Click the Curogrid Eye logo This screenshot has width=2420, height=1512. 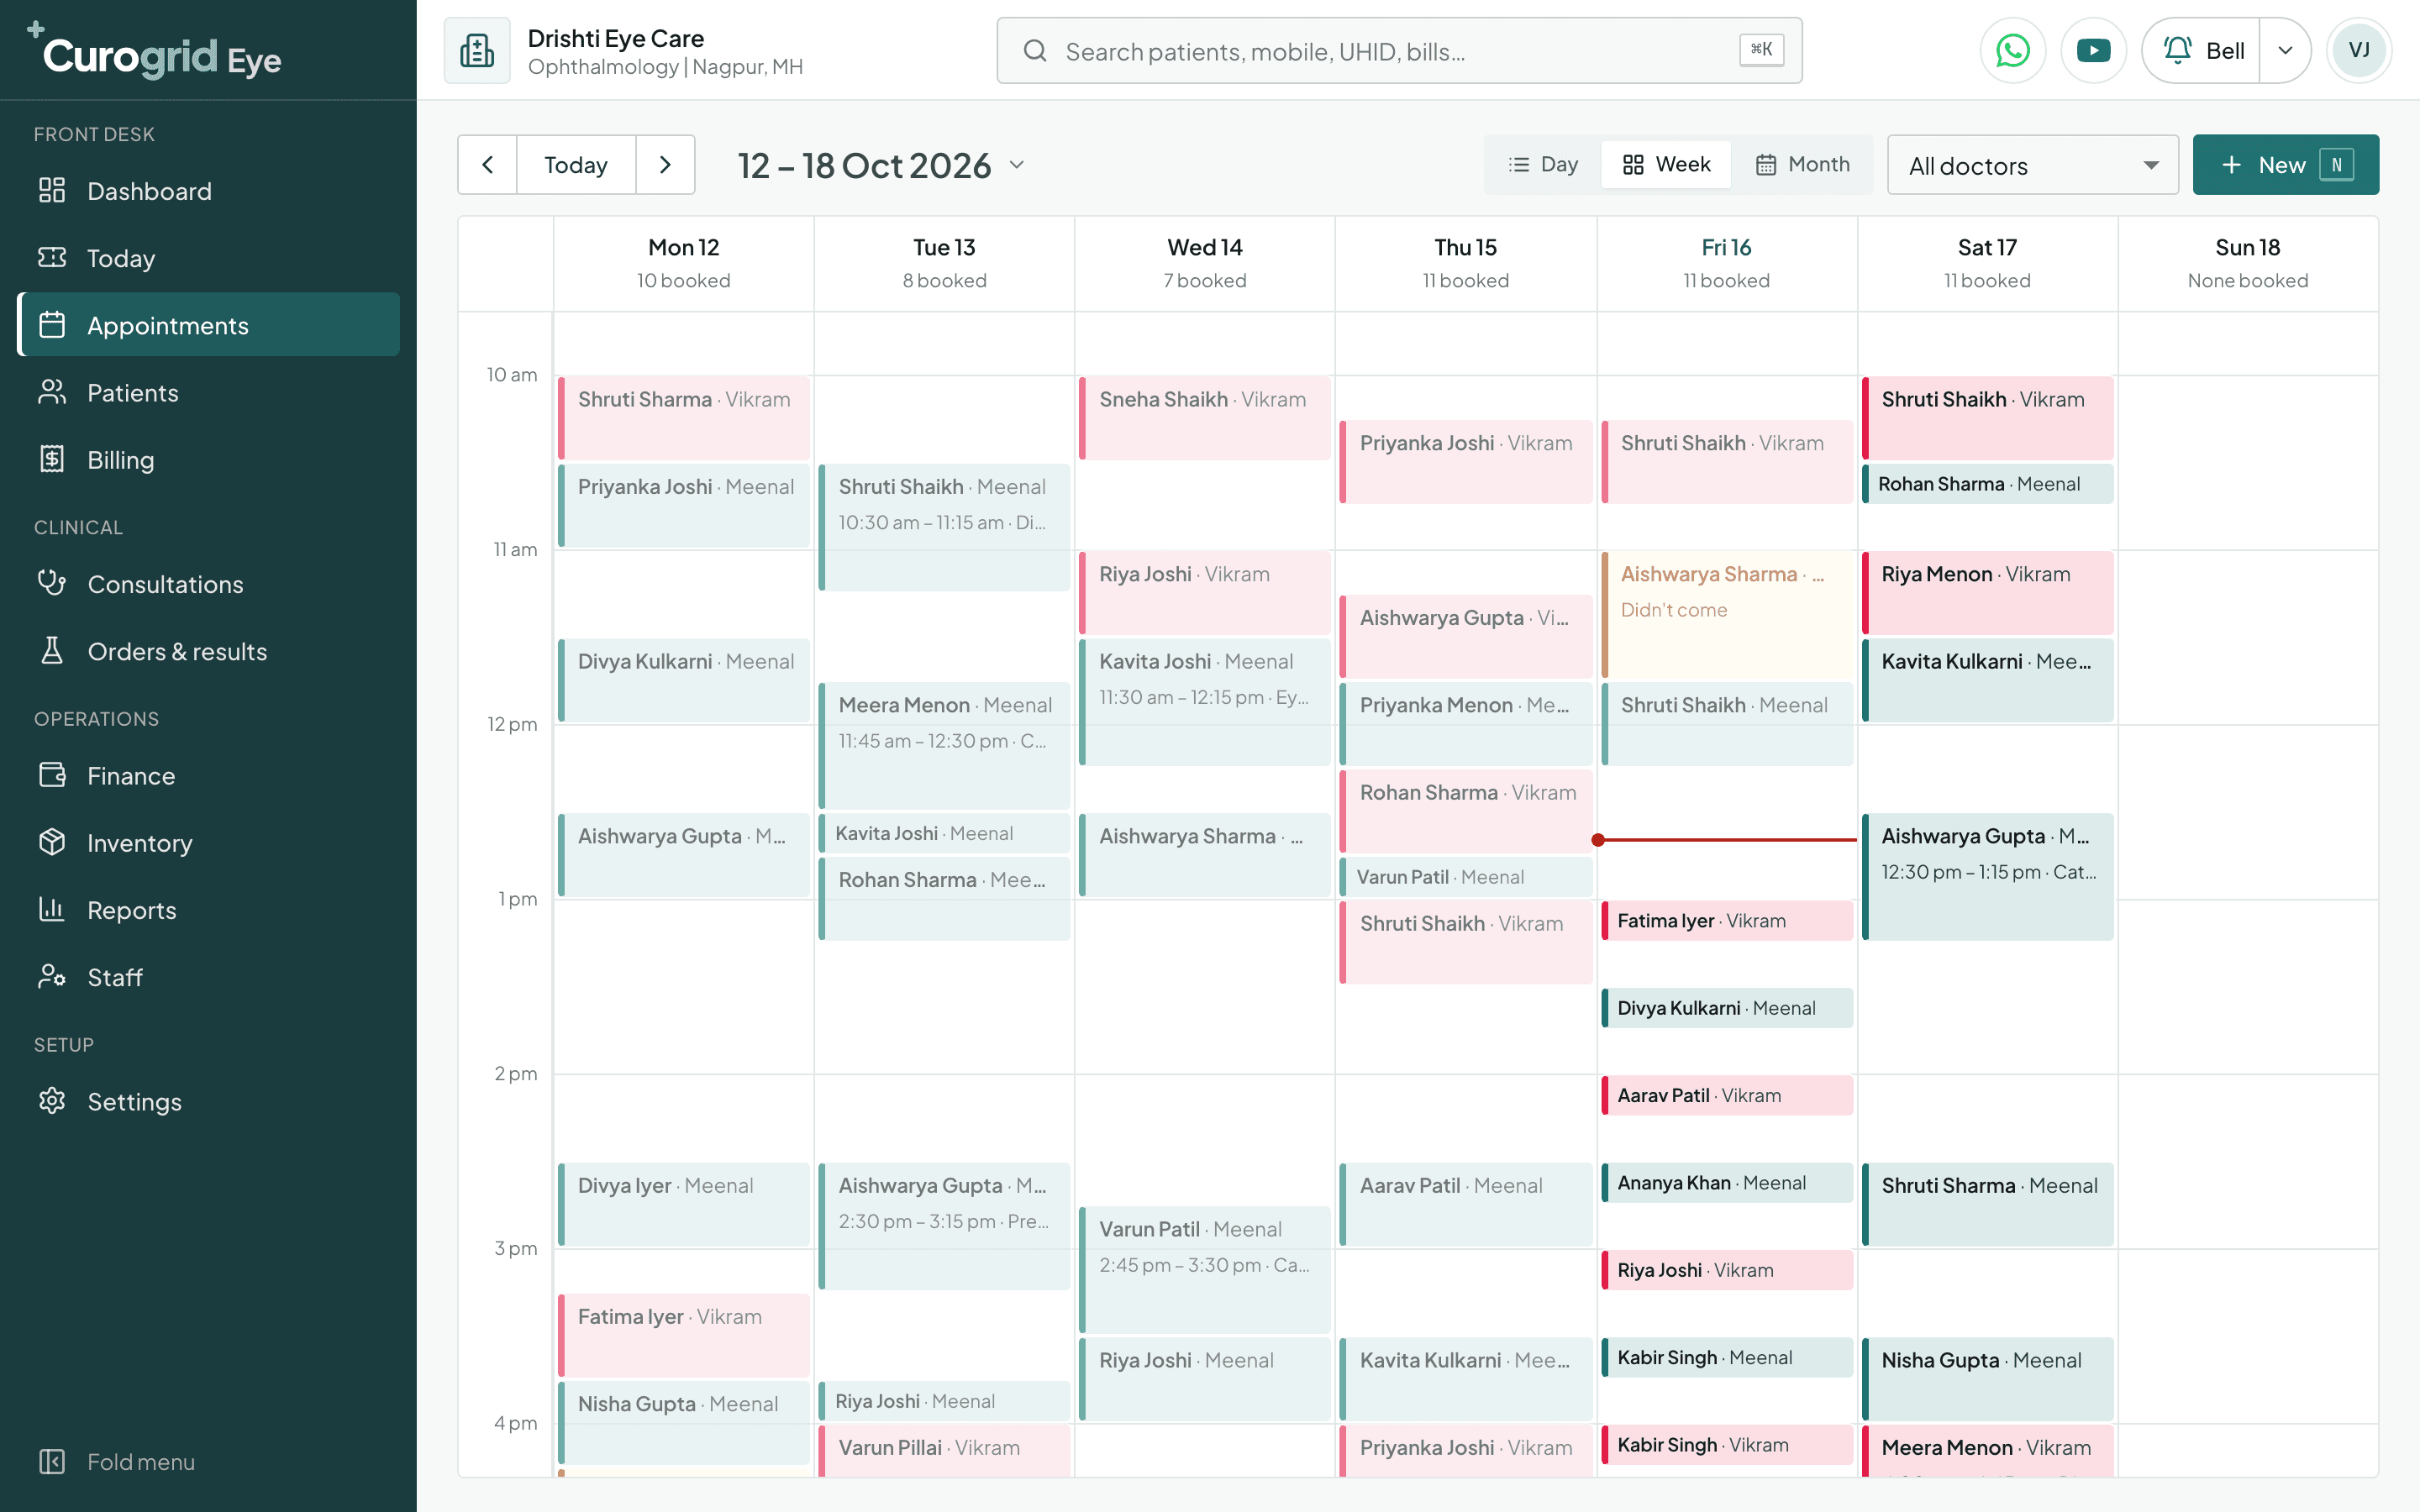click(155, 52)
